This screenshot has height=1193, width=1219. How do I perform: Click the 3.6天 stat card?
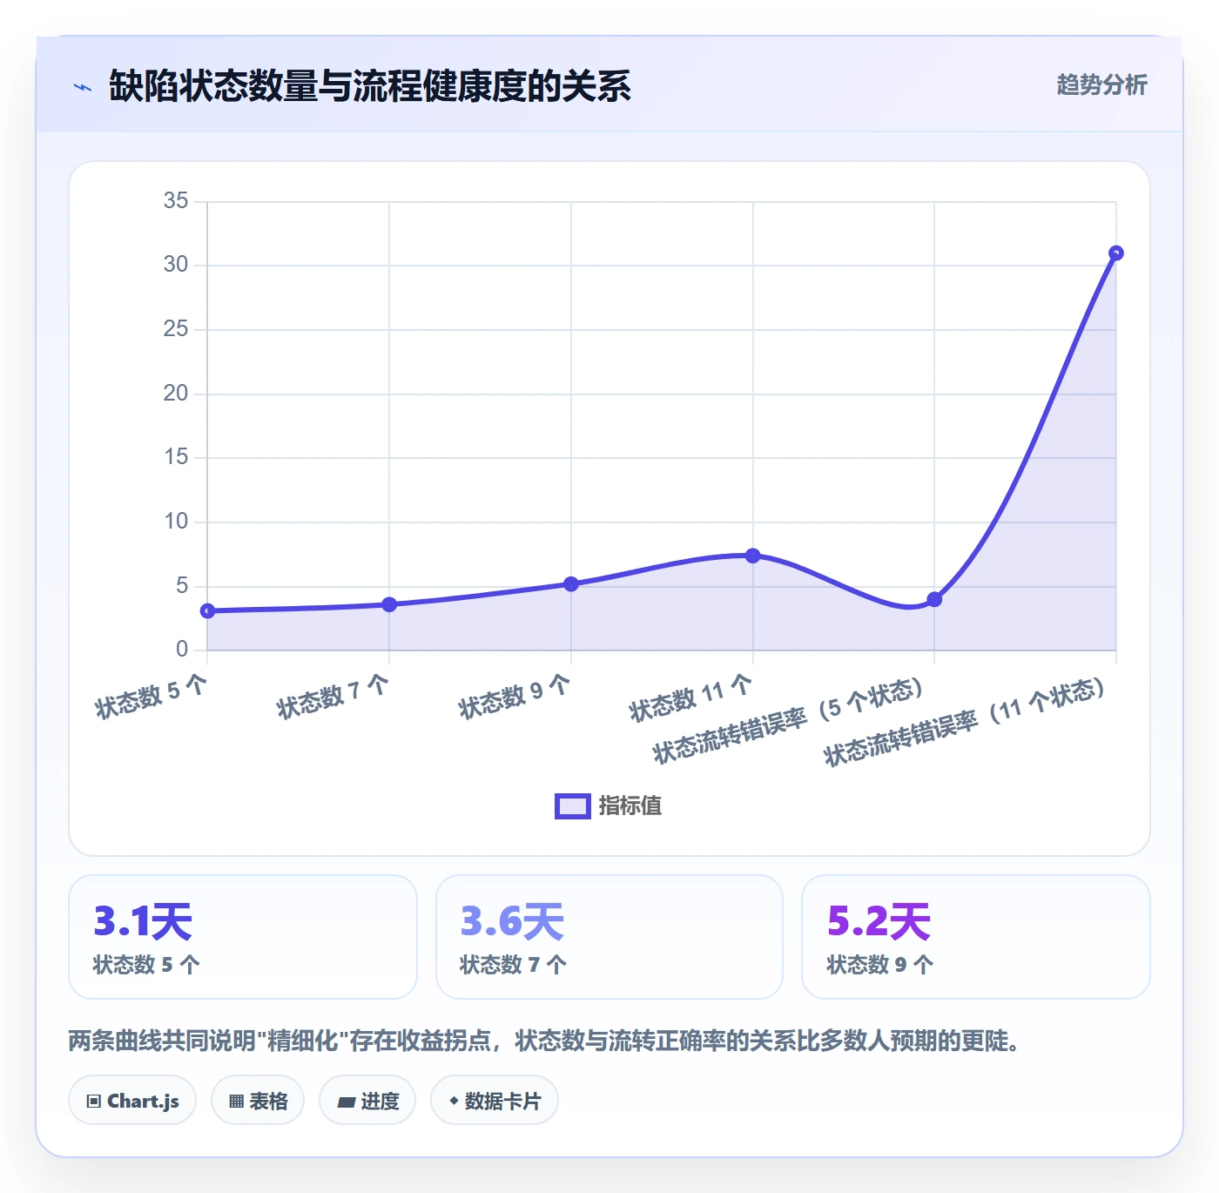point(609,937)
